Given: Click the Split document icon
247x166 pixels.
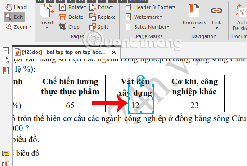Looking at the screenshot, I should pos(93,27).
